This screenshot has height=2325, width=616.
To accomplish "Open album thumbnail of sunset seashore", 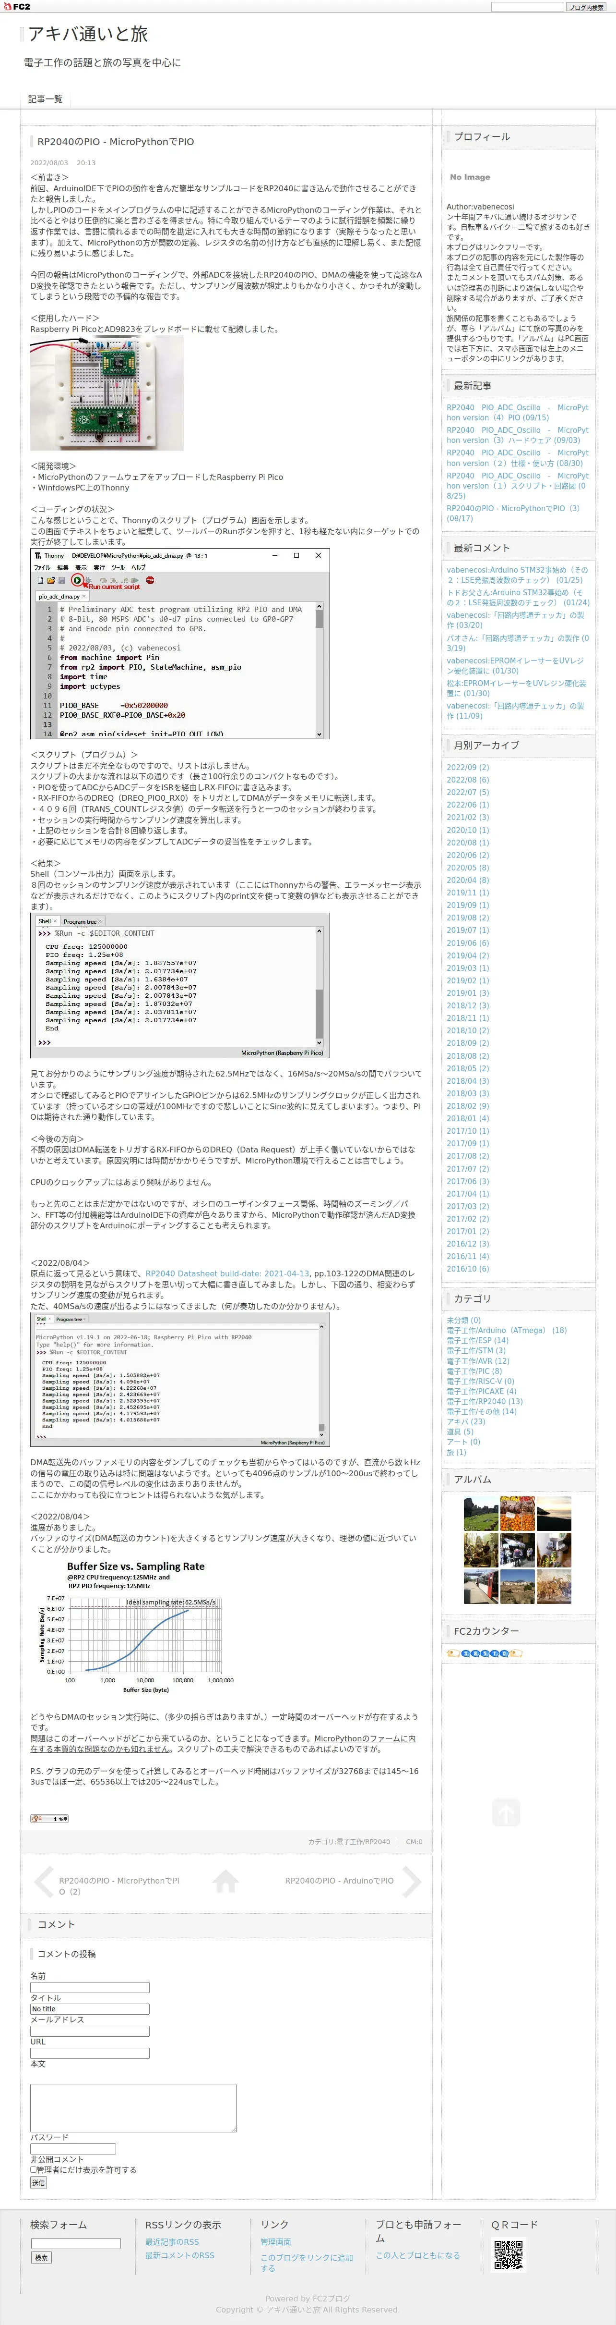I will (x=554, y=1514).
